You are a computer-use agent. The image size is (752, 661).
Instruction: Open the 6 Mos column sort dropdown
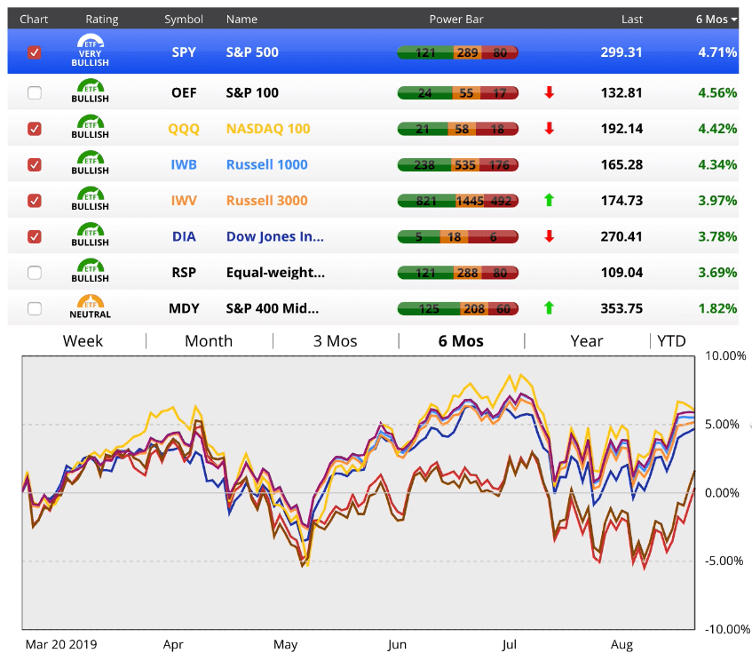pyautogui.click(x=716, y=20)
